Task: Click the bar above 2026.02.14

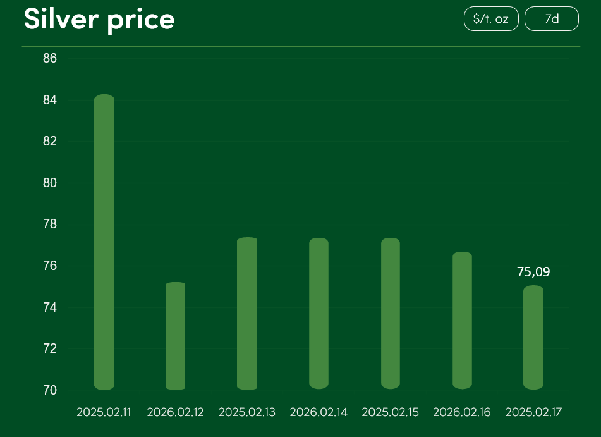Action: tap(319, 314)
